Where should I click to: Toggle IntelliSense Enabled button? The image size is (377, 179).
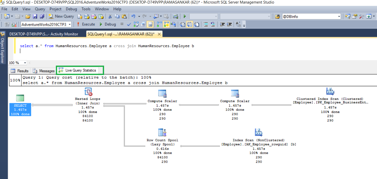point(150,24)
